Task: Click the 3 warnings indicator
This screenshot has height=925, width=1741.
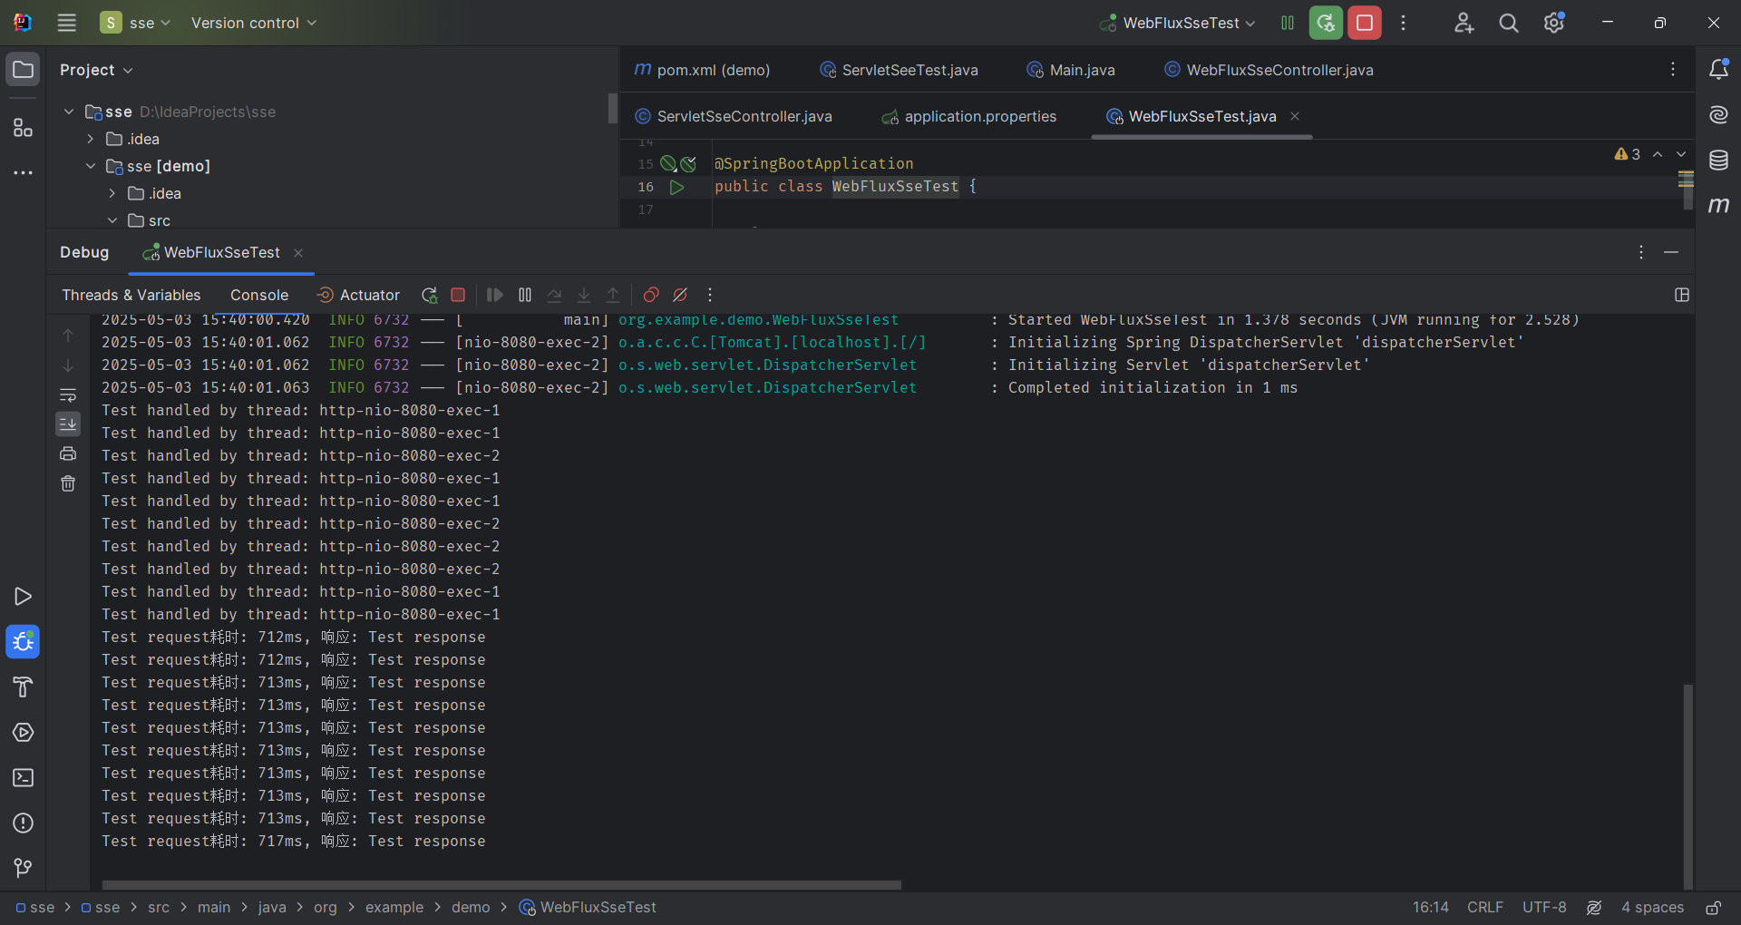Action: click(x=1628, y=154)
